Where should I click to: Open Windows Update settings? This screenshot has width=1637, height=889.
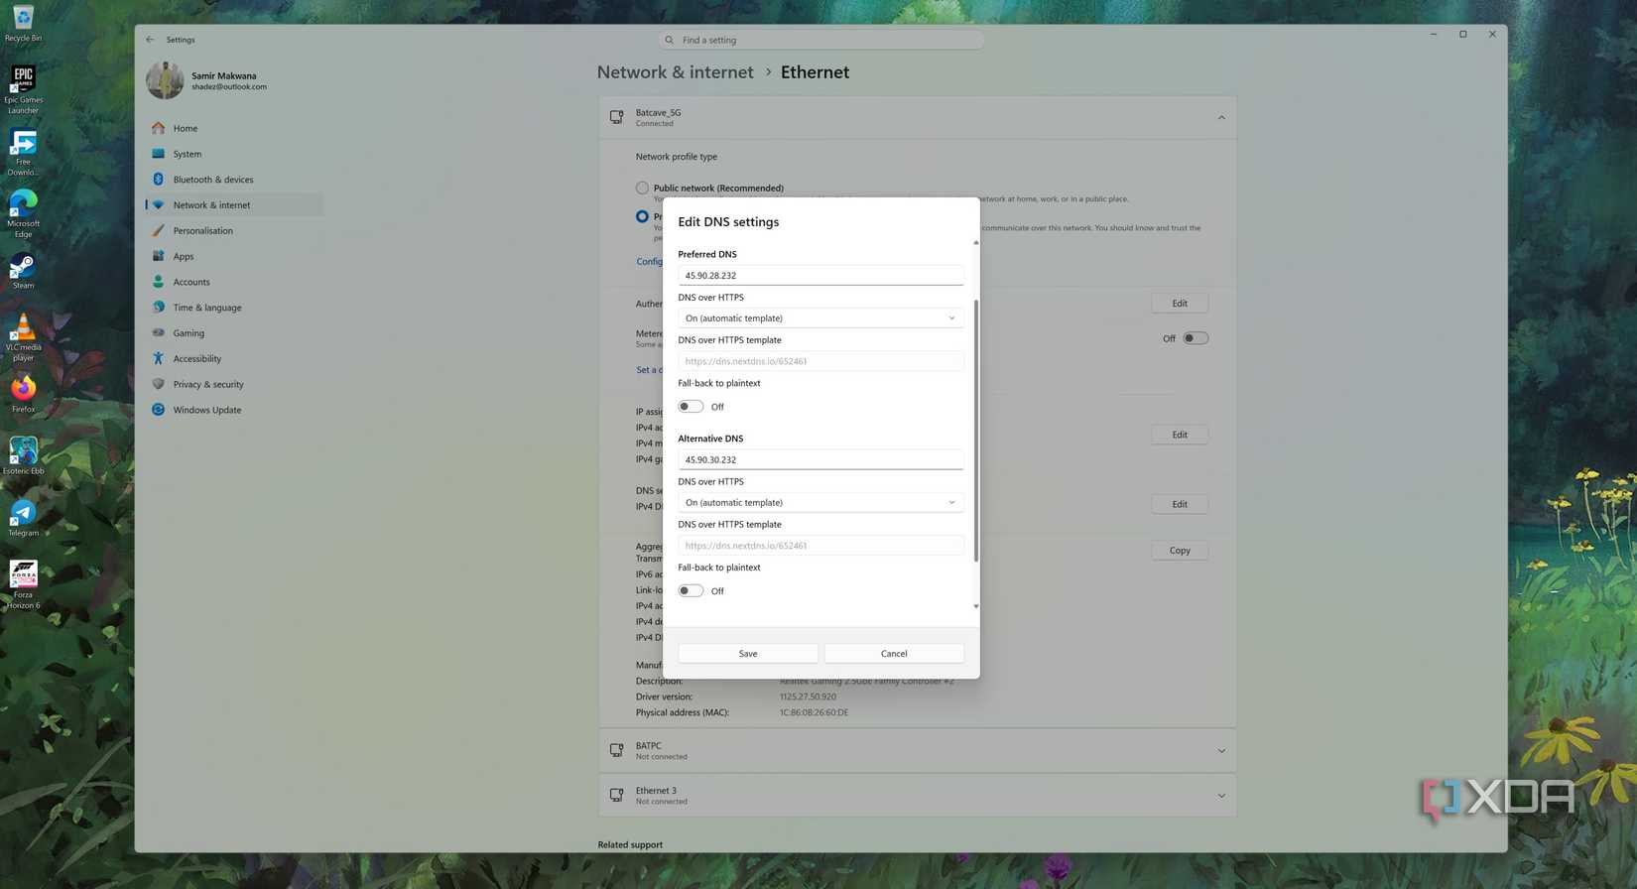point(234,410)
